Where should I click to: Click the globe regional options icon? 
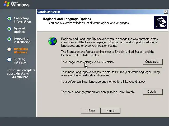(x=53, y=41)
